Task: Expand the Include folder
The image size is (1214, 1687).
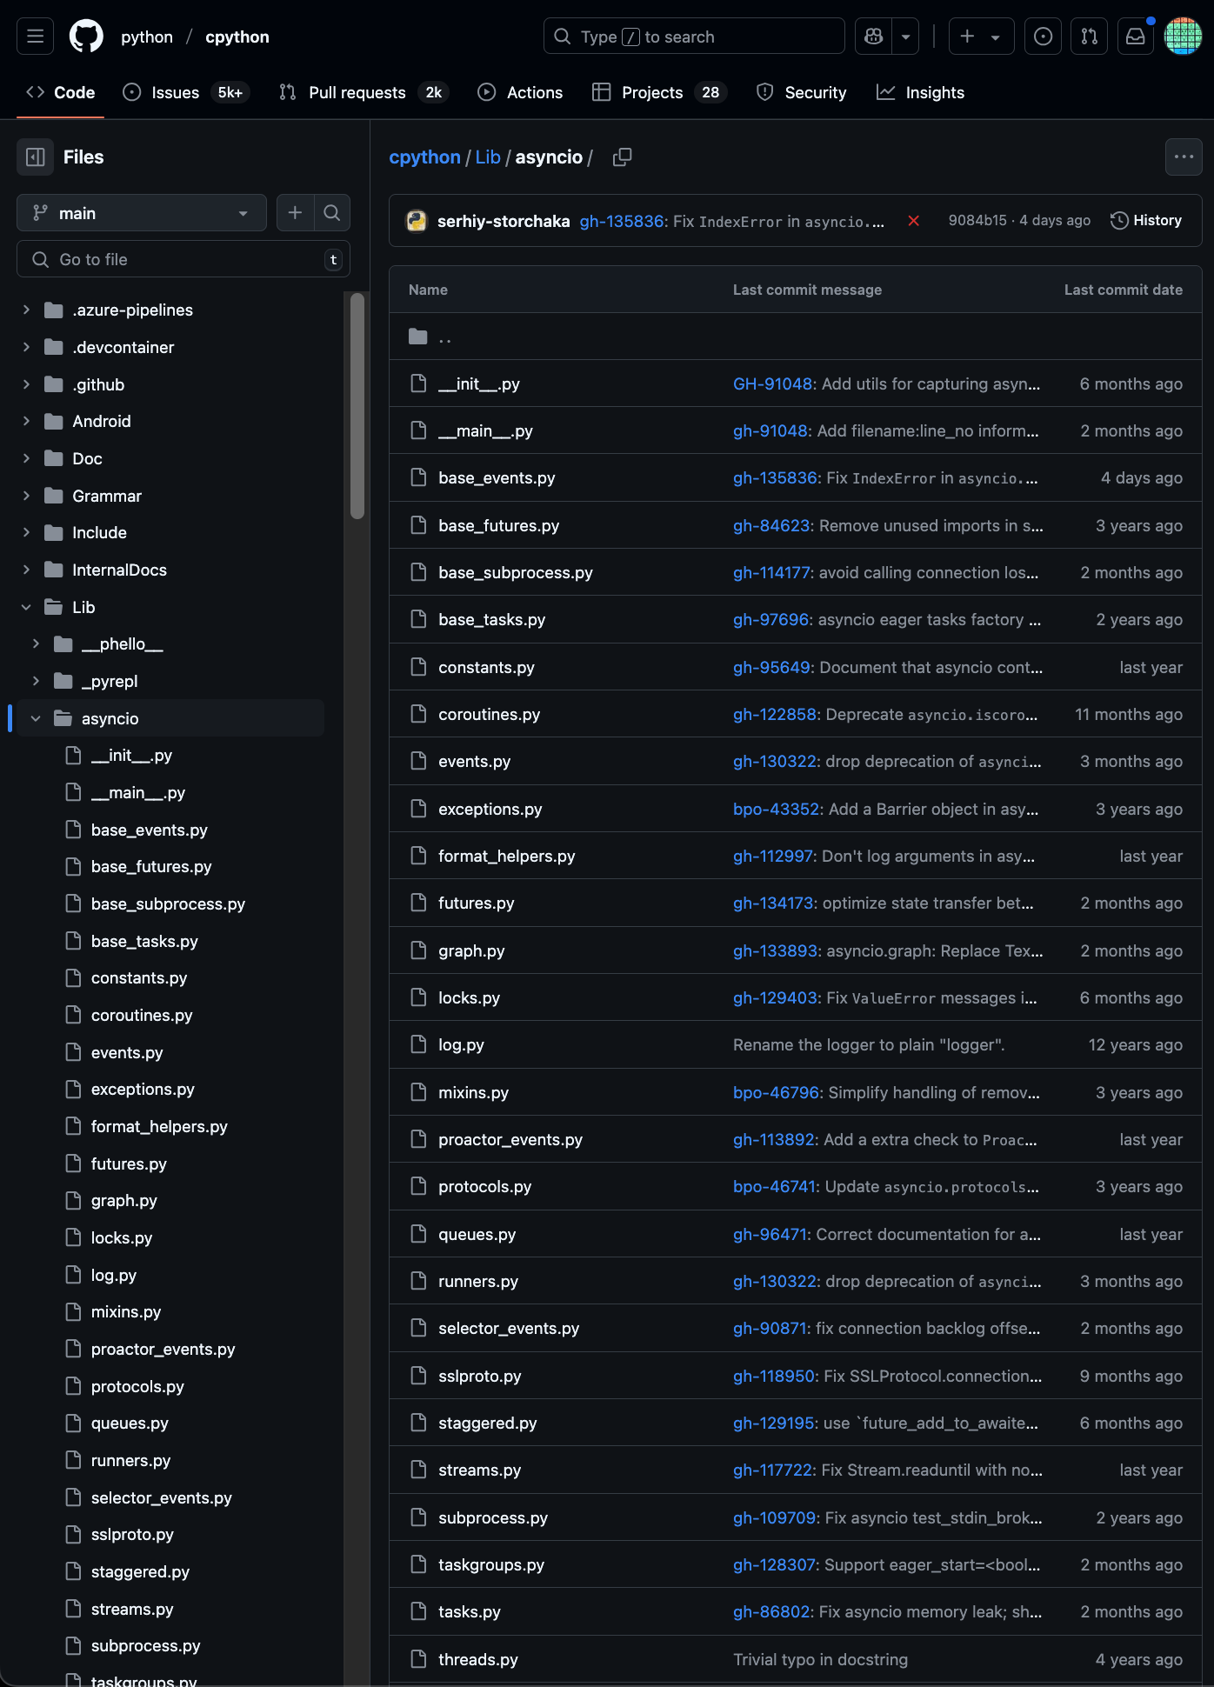Action: tap(26, 533)
